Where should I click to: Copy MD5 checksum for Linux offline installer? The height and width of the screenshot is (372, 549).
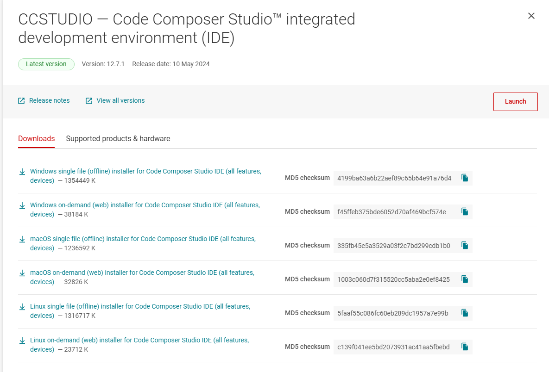(465, 313)
